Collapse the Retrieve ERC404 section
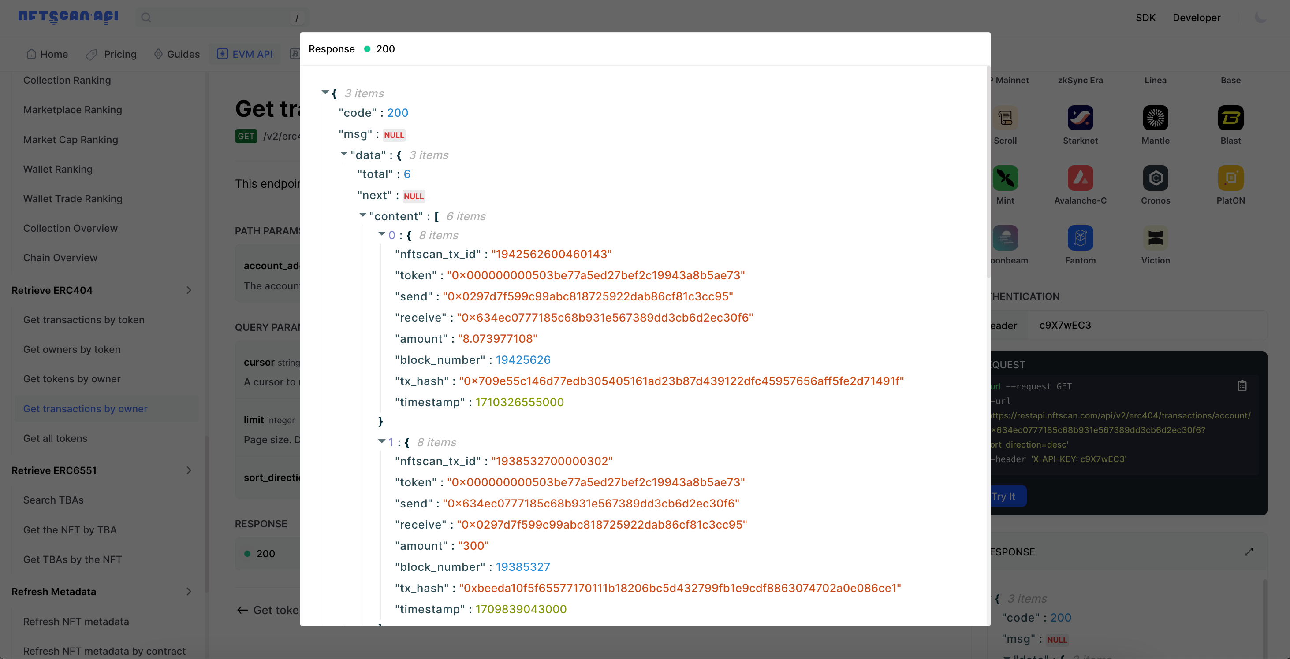Image resolution: width=1290 pixels, height=659 pixels. click(x=189, y=290)
